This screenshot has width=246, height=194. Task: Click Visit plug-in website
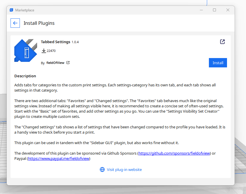tap(124, 169)
